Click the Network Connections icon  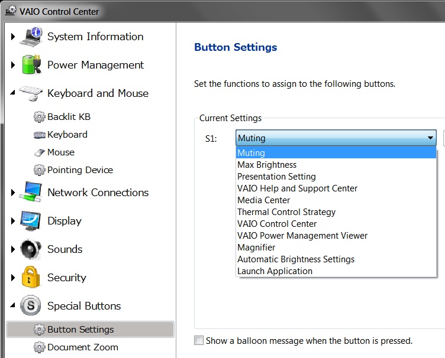coord(31,192)
